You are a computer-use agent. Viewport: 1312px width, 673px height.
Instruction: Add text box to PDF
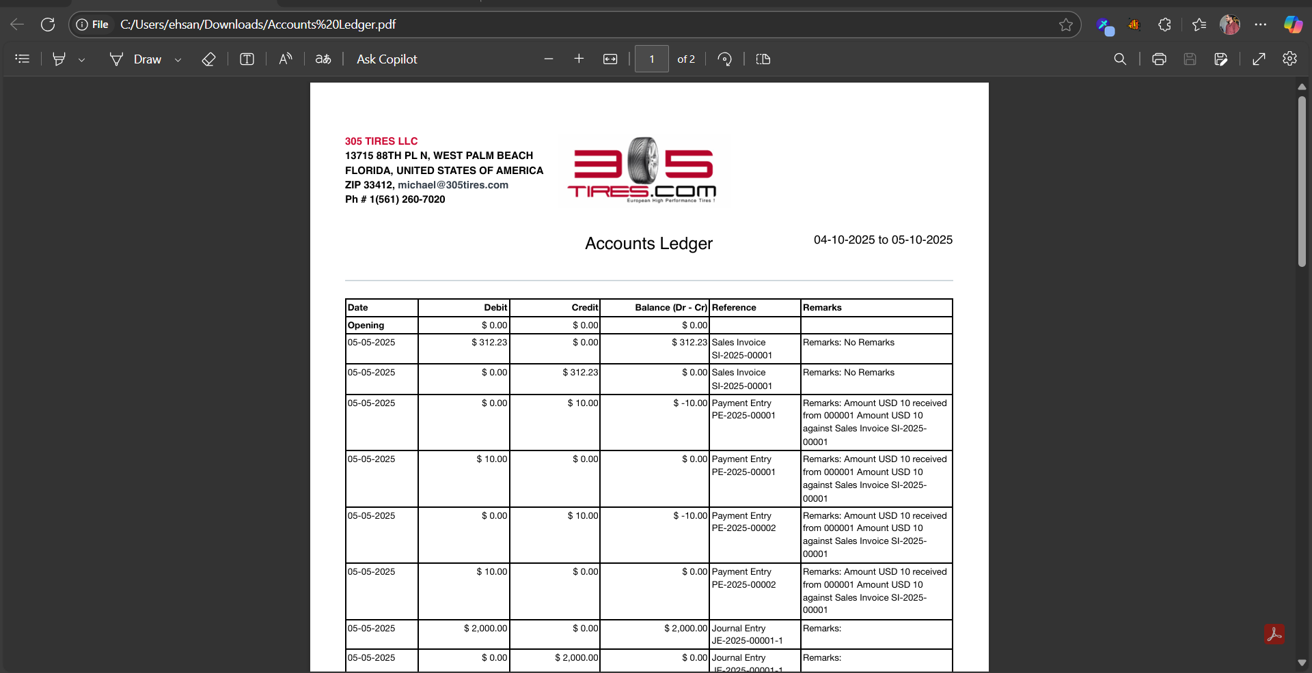[x=247, y=59]
